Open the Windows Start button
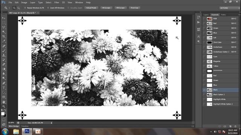The height and width of the screenshot is (135, 241). (5, 132)
